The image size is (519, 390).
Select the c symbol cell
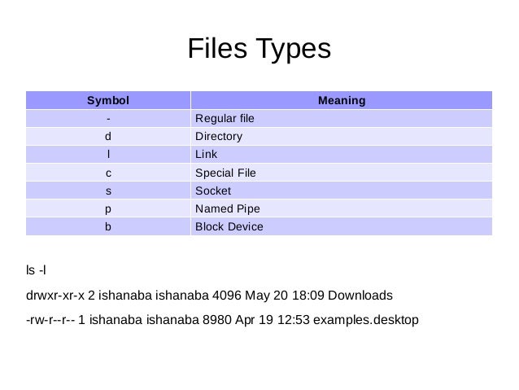click(108, 173)
